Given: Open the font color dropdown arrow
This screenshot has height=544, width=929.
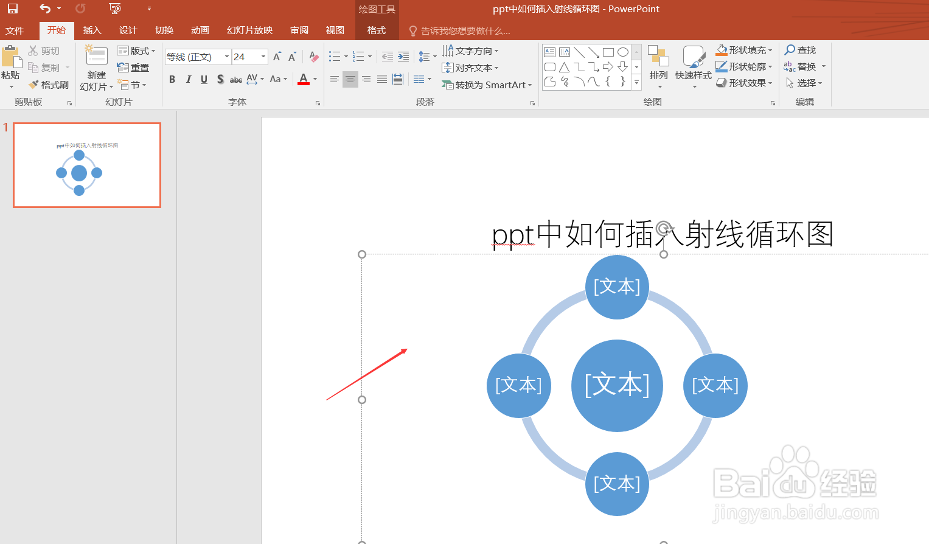Looking at the screenshot, I should [315, 79].
